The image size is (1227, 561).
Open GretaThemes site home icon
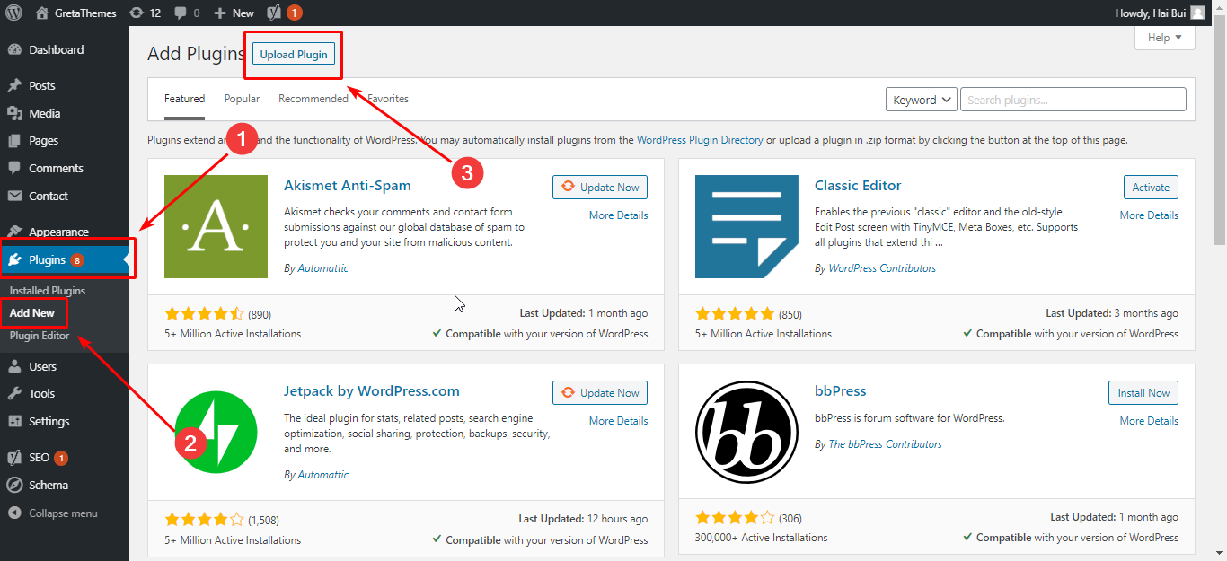(42, 13)
